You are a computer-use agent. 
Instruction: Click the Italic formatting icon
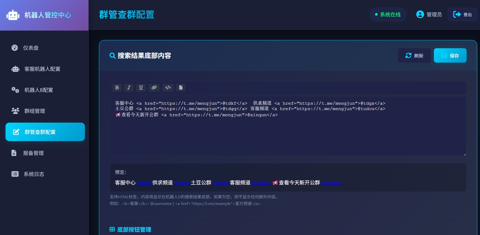(129, 87)
